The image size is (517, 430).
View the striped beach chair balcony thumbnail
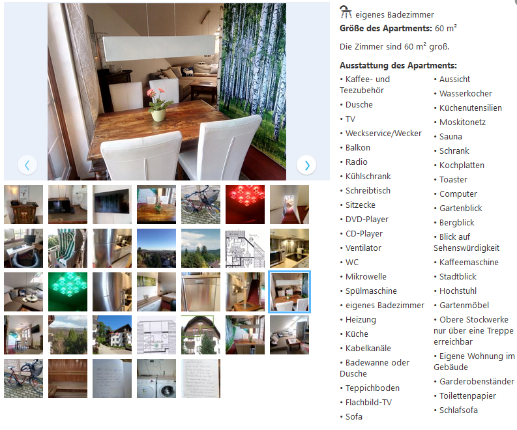point(68,248)
